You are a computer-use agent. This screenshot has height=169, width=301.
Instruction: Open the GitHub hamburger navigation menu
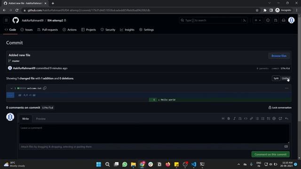point(6,20)
